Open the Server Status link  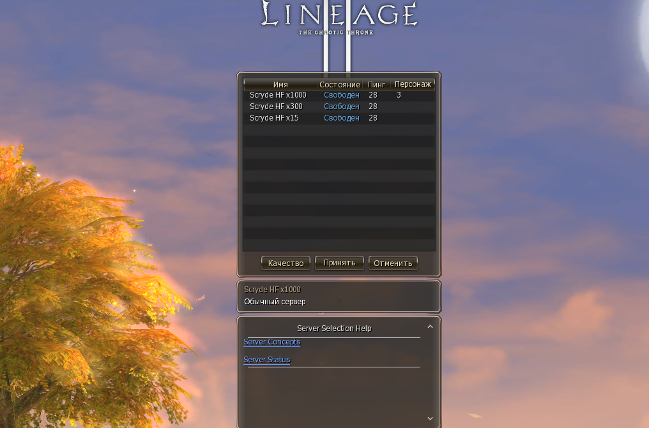pos(267,360)
